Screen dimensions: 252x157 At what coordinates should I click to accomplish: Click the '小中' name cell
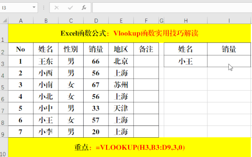[46, 108]
